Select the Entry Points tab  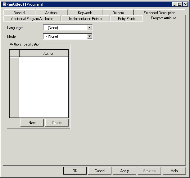[x=127, y=19]
